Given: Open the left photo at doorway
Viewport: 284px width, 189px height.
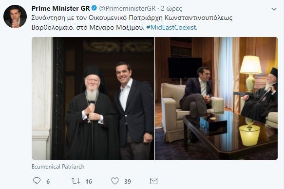Looking at the screenshot, I should click(x=93, y=98).
